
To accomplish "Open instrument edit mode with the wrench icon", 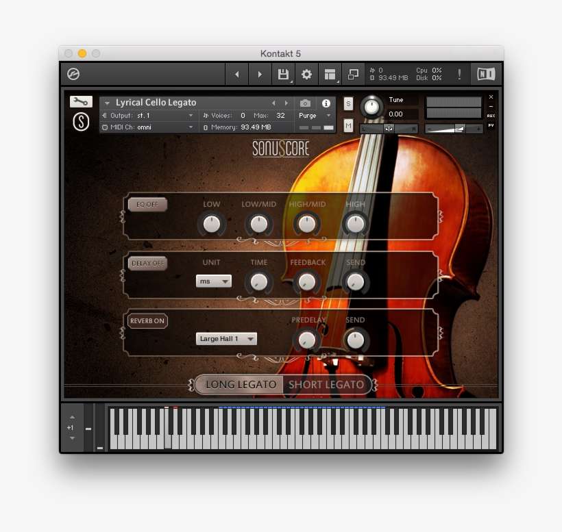I will pyautogui.click(x=80, y=101).
